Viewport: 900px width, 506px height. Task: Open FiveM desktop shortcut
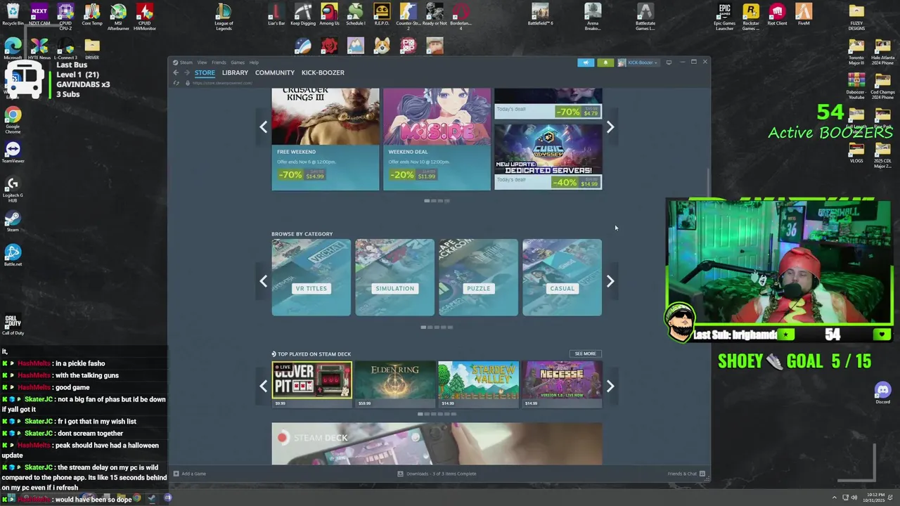tap(804, 14)
